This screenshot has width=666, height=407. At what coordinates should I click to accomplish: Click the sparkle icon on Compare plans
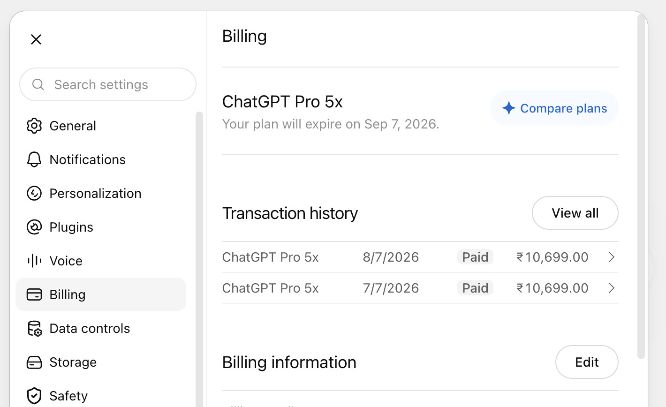point(509,108)
